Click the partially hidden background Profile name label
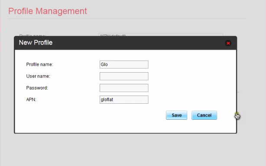Screen dimensions: 266x166 [32, 35]
